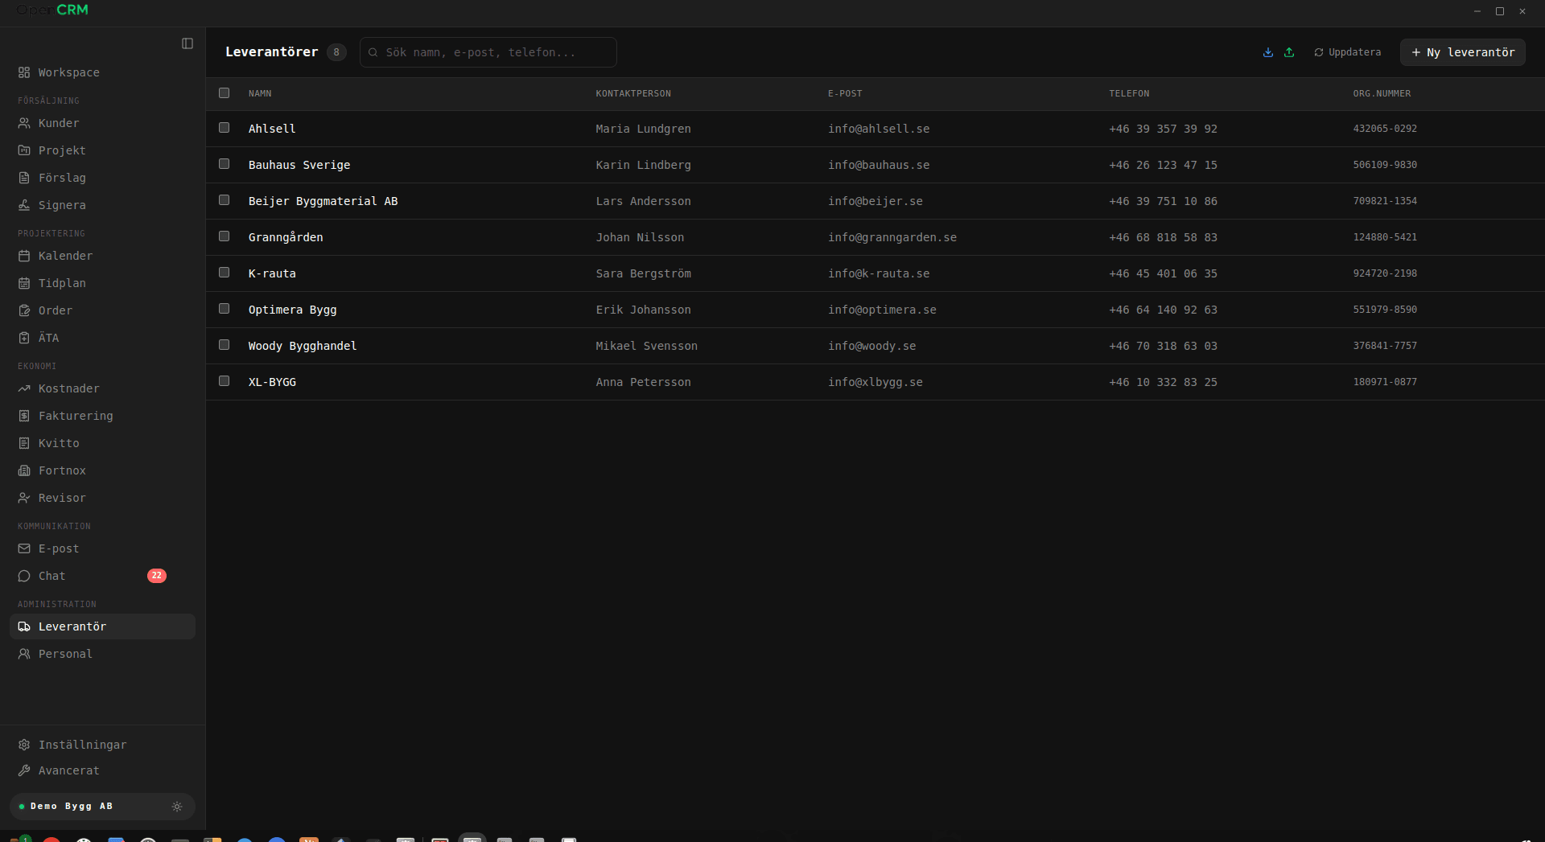Check the XL-BYGG row checkbox
Screen dimensions: 1545x842
pos(224,381)
